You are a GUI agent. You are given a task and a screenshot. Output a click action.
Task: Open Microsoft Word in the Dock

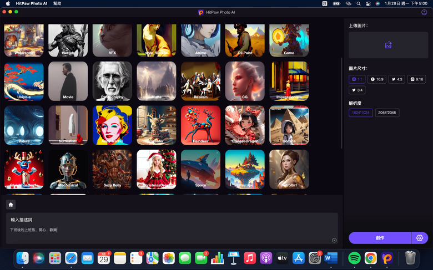[331, 258]
